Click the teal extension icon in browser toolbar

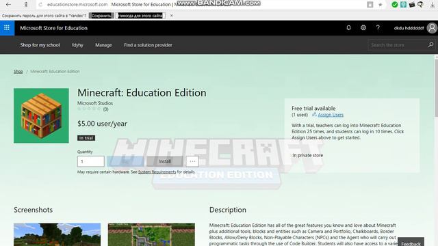(x=403, y=5)
